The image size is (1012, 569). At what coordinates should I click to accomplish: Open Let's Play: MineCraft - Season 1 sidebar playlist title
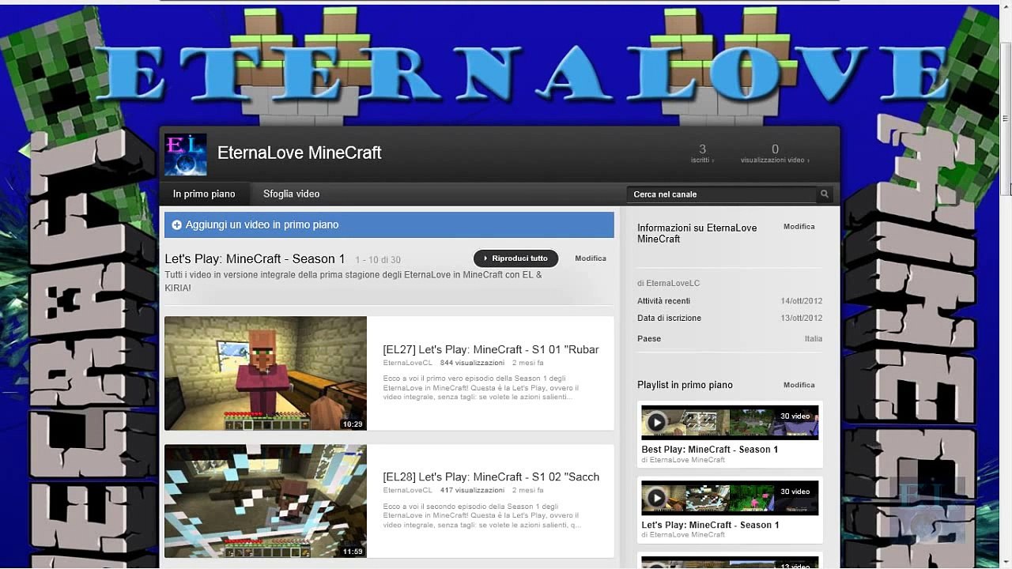point(710,525)
